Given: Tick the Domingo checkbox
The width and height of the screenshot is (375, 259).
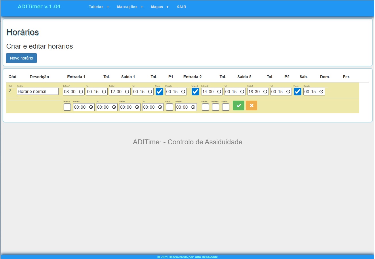Looking at the screenshot, I should [216, 107].
